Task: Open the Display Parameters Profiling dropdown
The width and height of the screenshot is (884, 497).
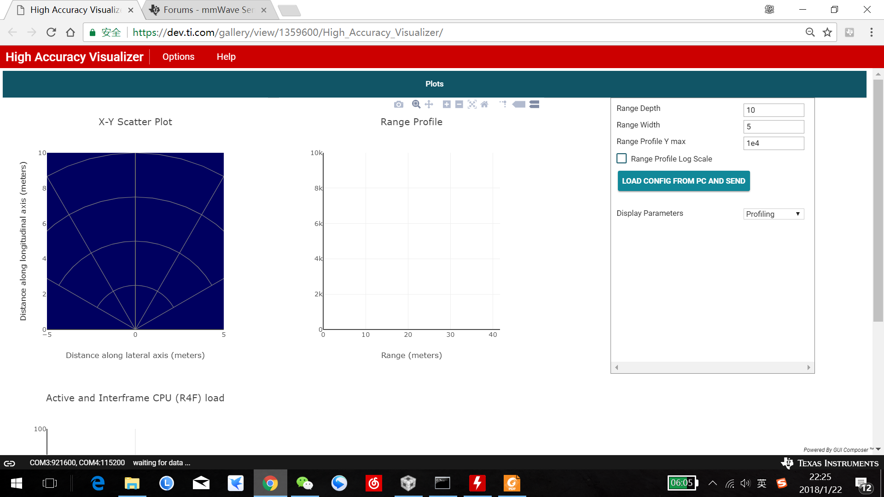Action: tap(773, 214)
